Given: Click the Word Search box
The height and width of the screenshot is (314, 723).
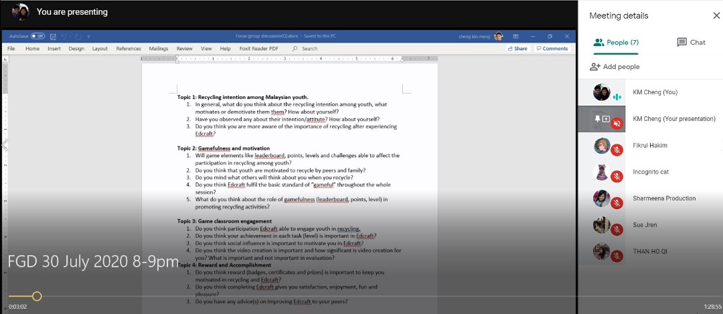Looking at the screenshot, I should 309,49.
